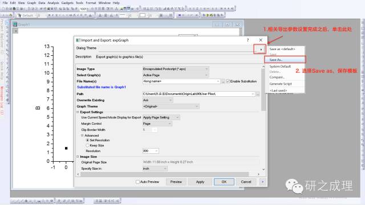Click the dialog's vertical scrollbar thumb
365x205 pixels.
(263, 89)
